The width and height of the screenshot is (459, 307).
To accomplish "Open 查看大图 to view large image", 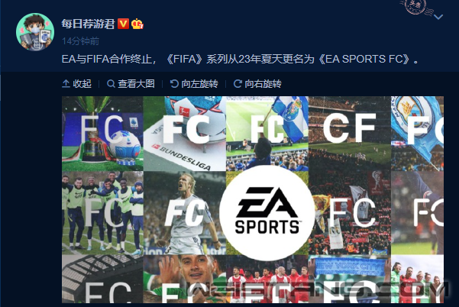I will 131,84.
